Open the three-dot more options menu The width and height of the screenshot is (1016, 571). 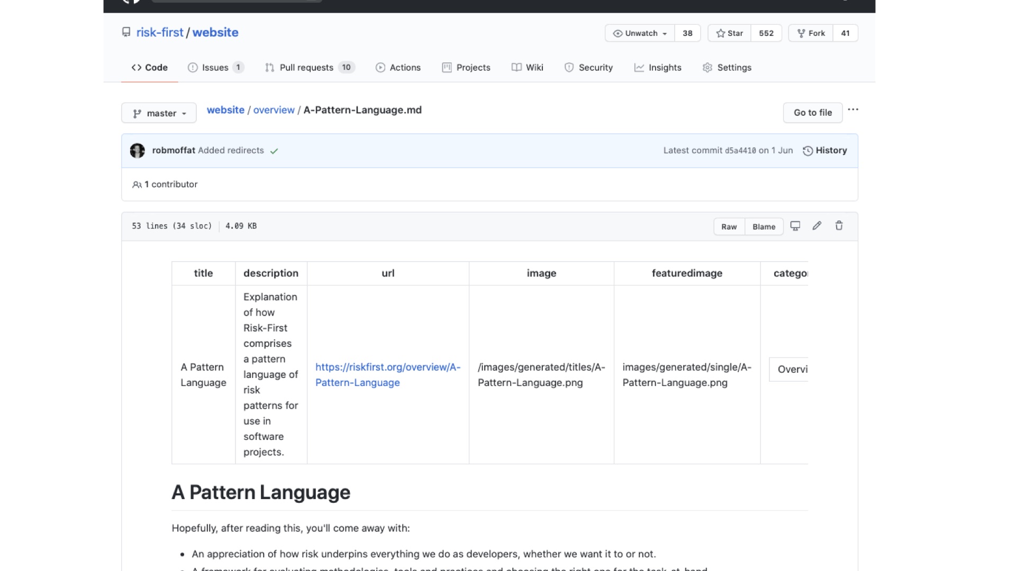(x=853, y=109)
